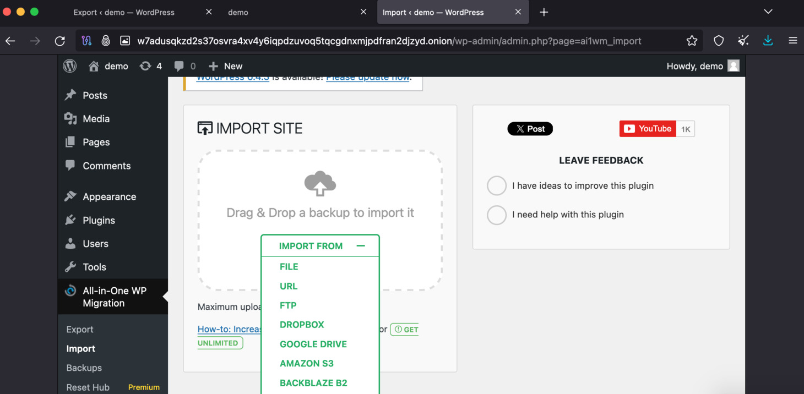The height and width of the screenshot is (394, 804).
Task: Open Reset Hub Premium submenu
Action: point(113,387)
